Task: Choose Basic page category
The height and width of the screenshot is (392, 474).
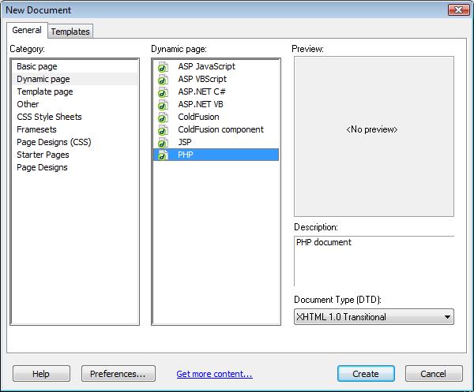Action: click(x=37, y=66)
